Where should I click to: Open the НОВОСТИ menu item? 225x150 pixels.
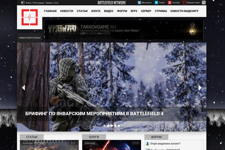pyautogui.click(x=67, y=11)
